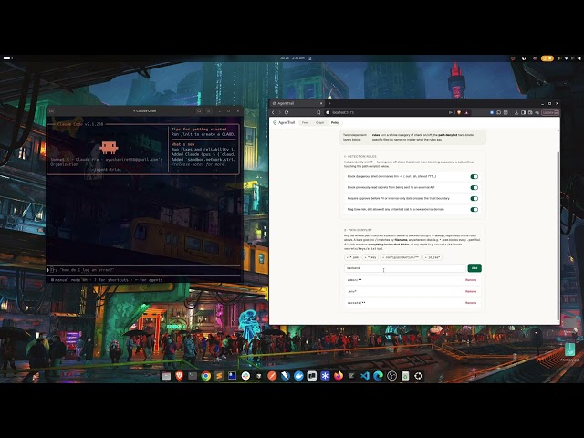Click the localhost address bar
The width and height of the screenshot is (584, 438).
coord(387,112)
